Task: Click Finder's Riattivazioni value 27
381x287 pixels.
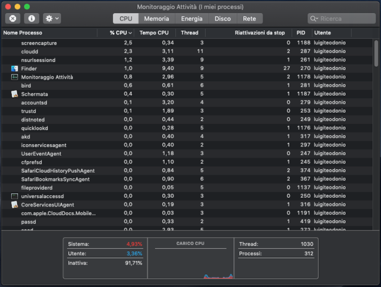Action: 286,68
